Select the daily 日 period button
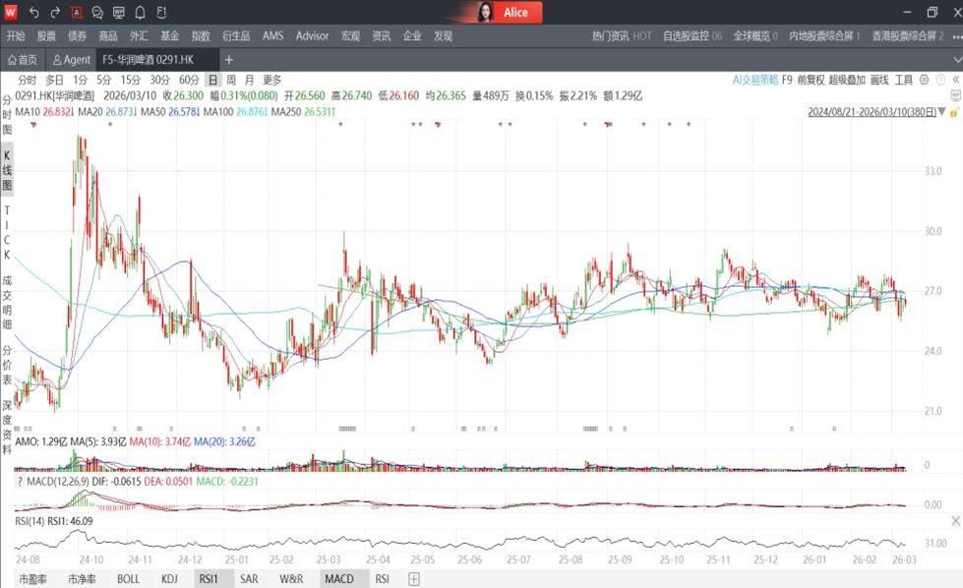This screenshot has width=963, height=588. point(212,80)
